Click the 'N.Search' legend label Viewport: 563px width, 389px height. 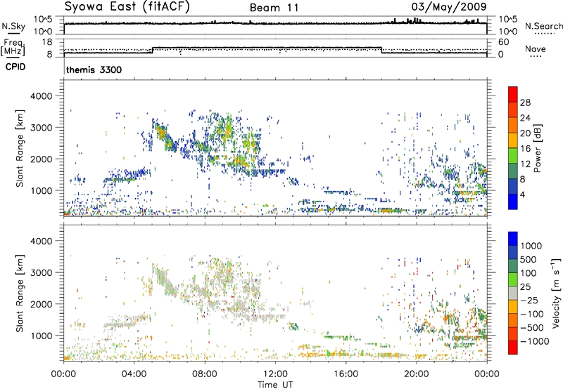coord(543,26)
